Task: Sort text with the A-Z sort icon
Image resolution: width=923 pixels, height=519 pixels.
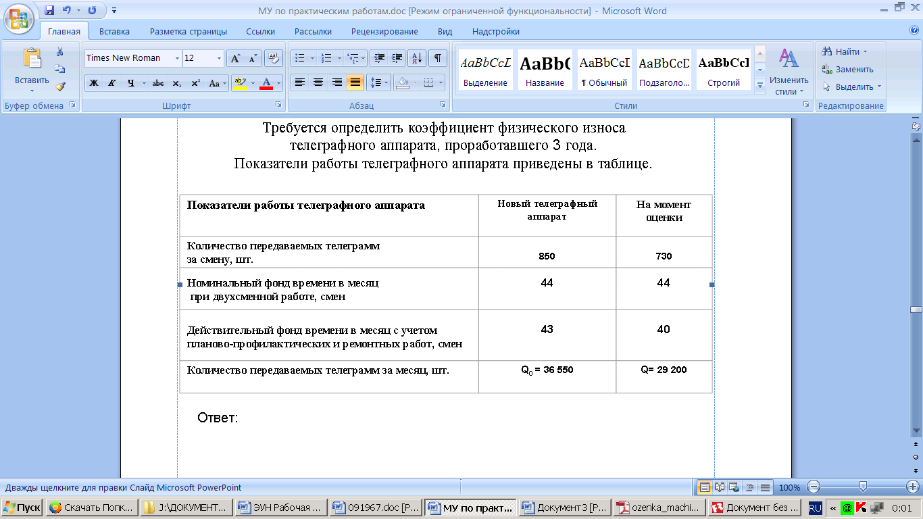Action: pyautogui.click(x=417, y=58)
